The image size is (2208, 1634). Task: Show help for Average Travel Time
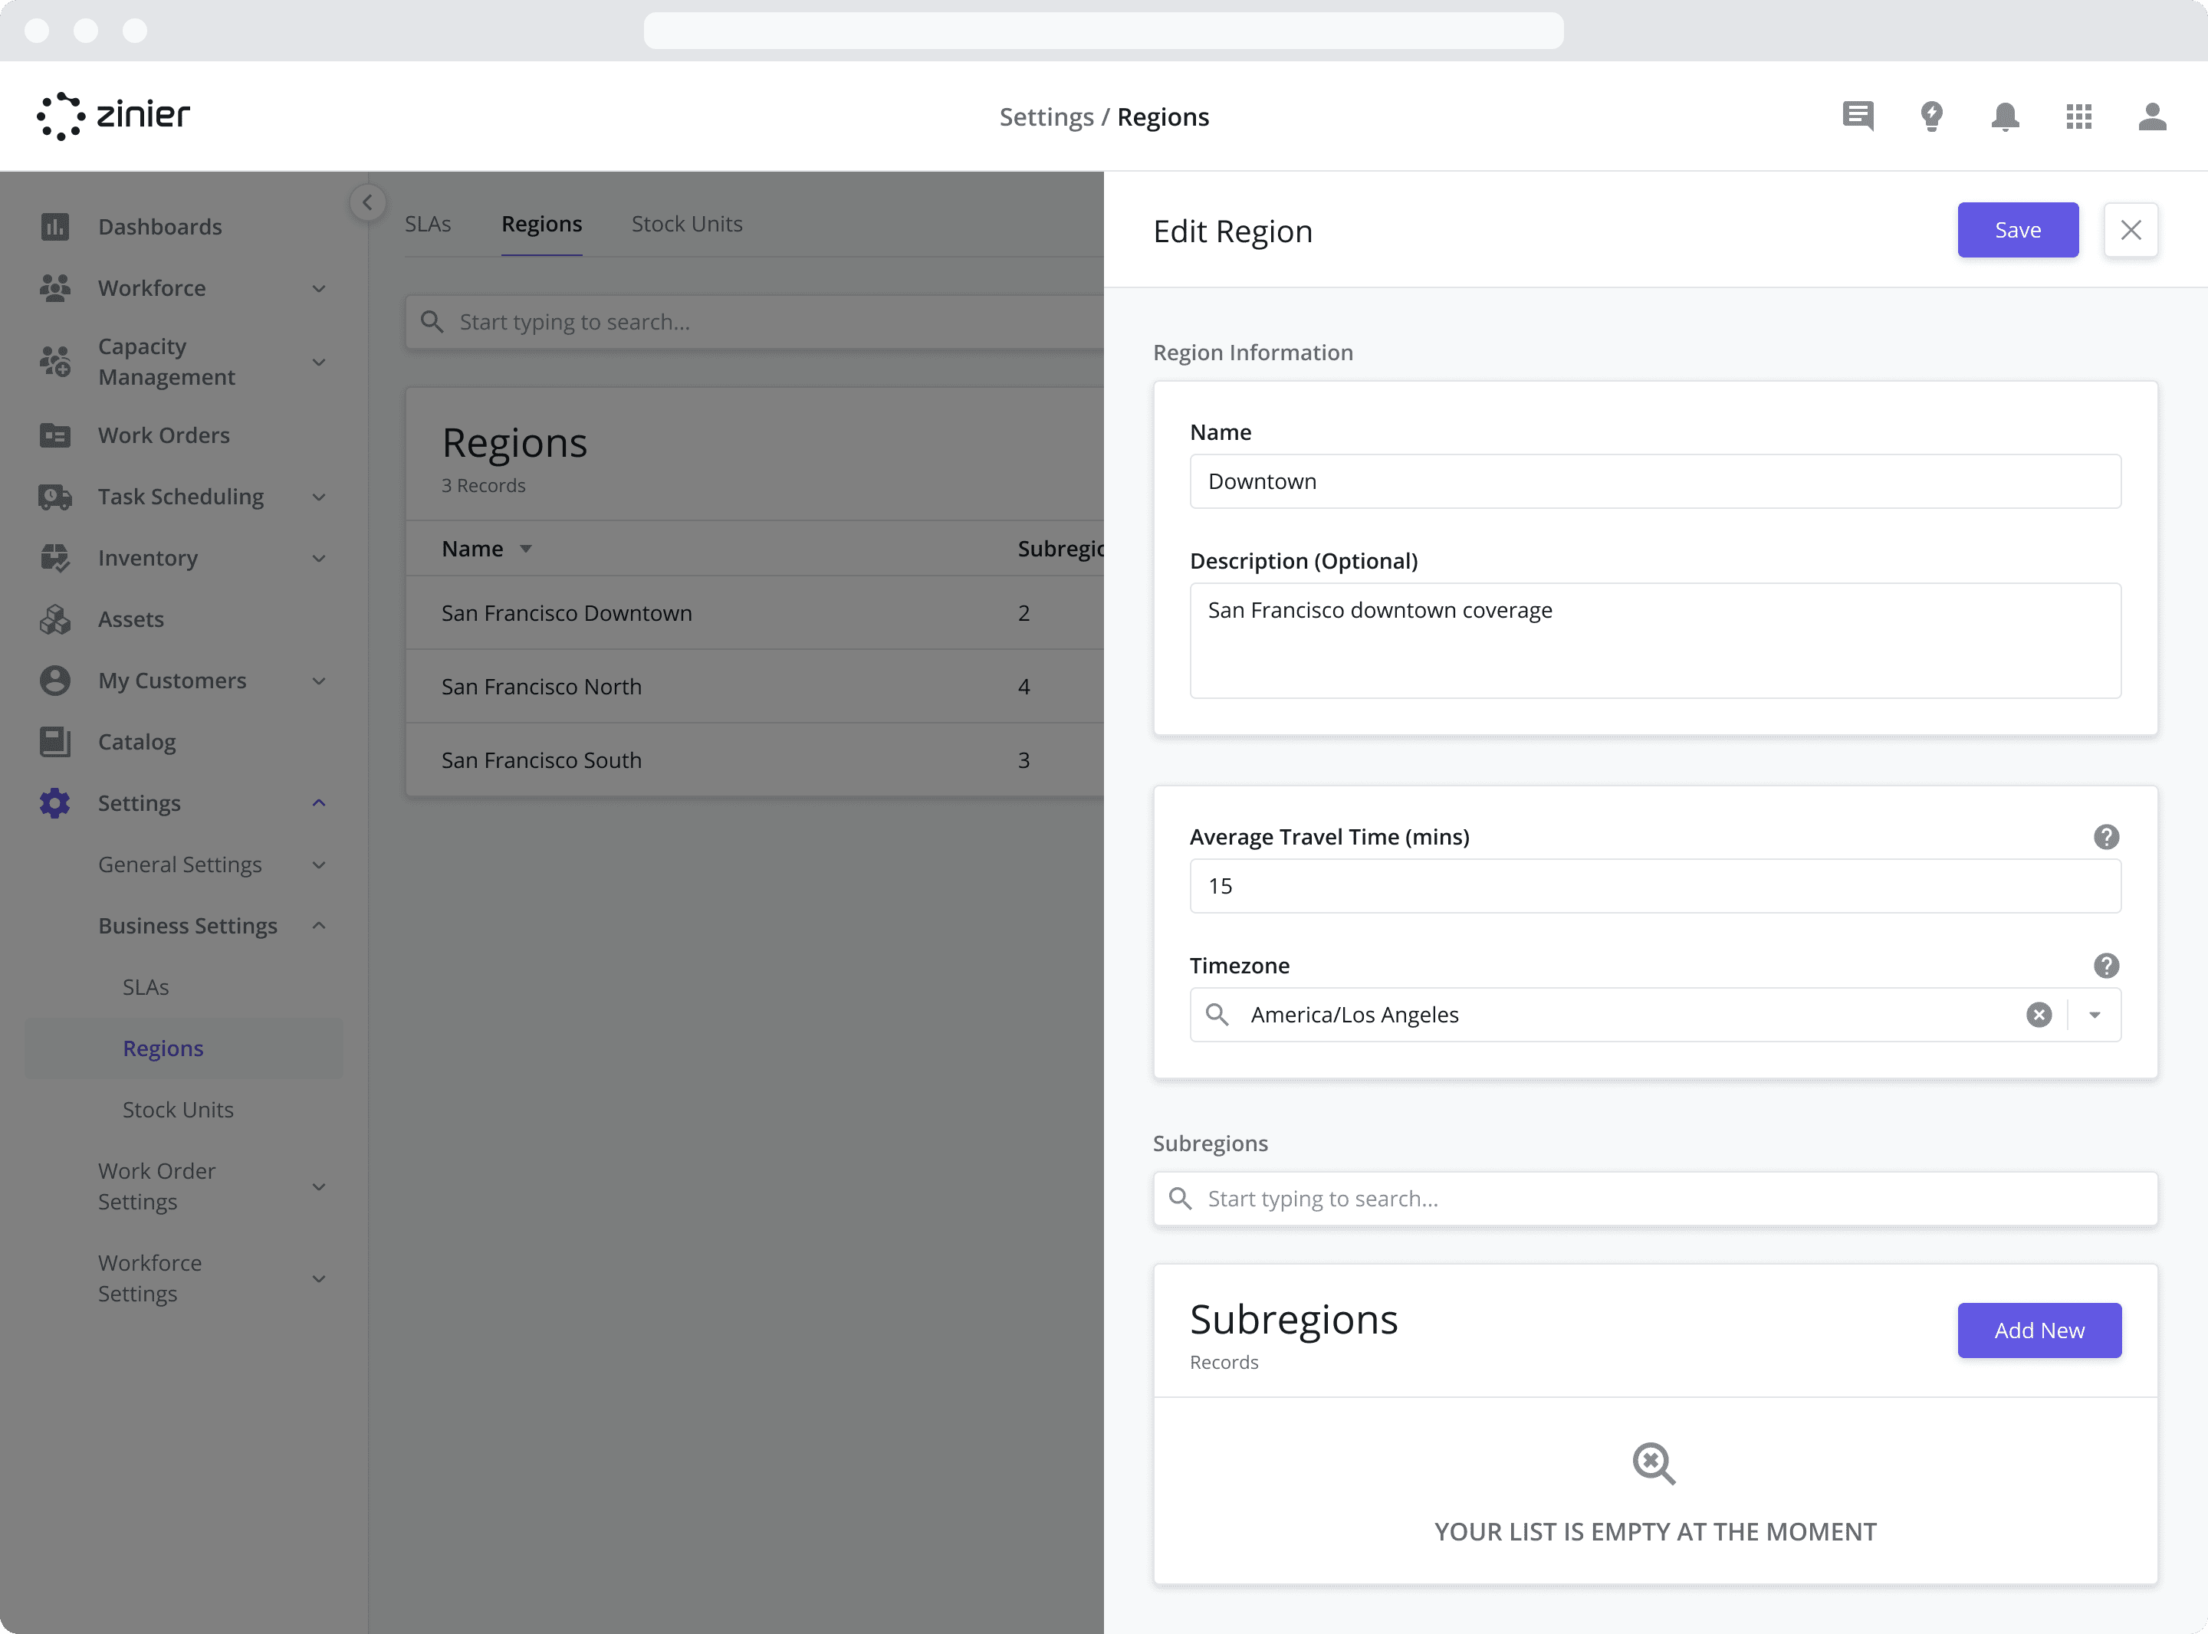2106,837
